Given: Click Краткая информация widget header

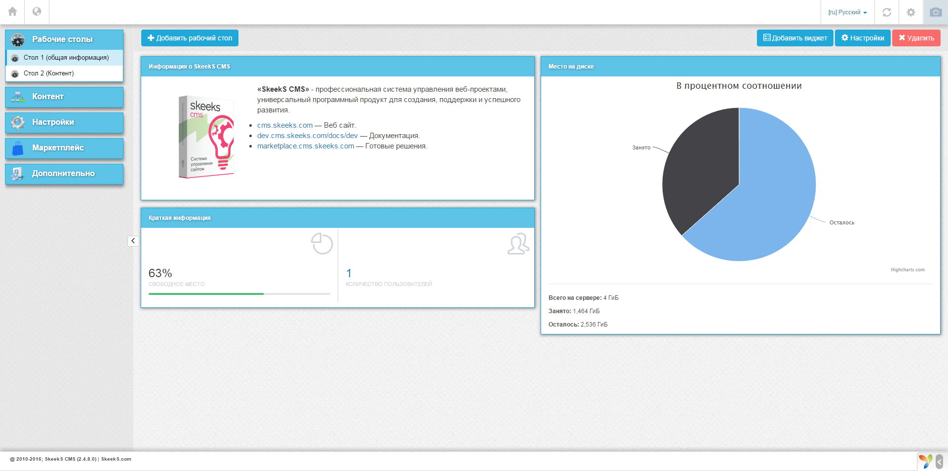Looking at the screenshot, I should point(338,218).
